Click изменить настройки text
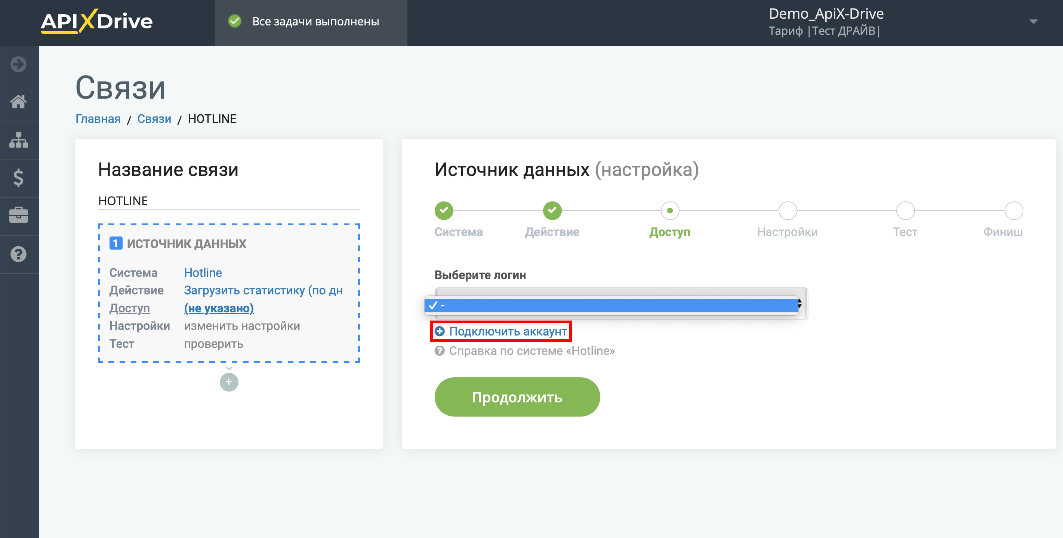Image resolution: width=1063 pixels, height=538 pixels. click(x=242, y=326)
